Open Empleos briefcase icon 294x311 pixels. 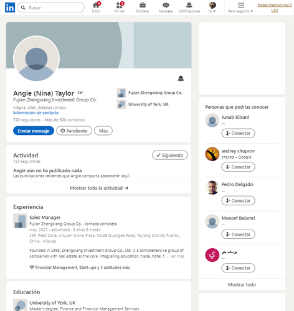coord(143,7)
